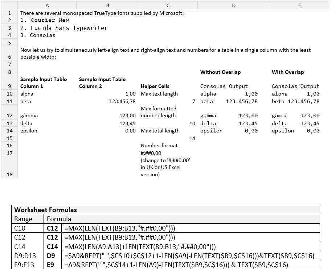Click 'Range' column heading in formulas table
This screenshot has height=270, width=332.
23,219
